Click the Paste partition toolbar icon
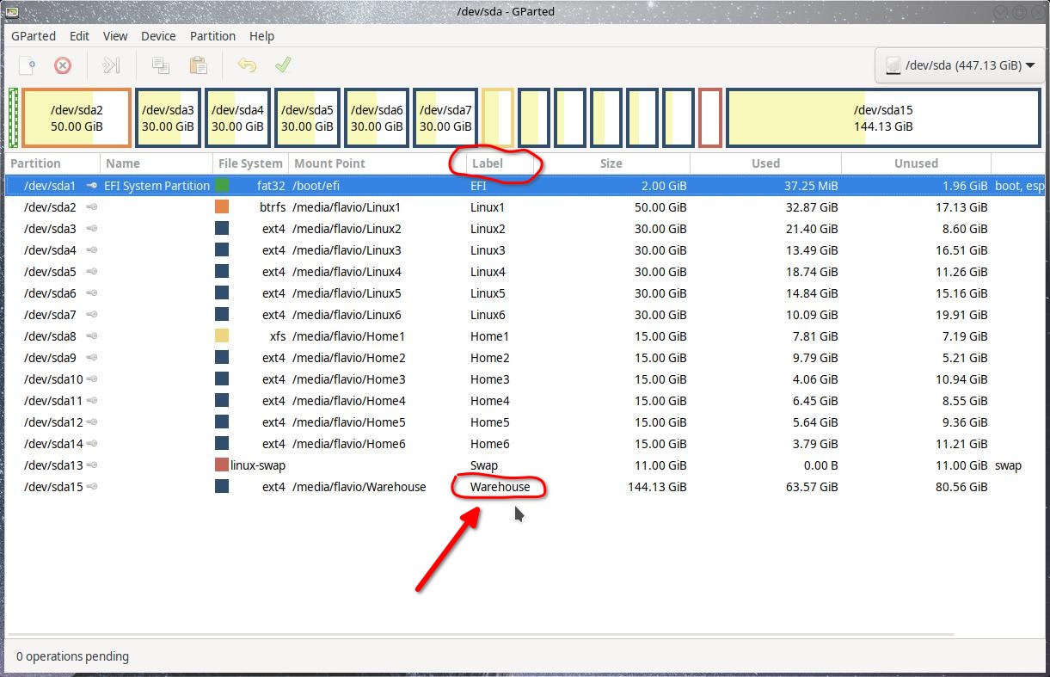Screen dimensions: 1050x677 click(198, 65)
